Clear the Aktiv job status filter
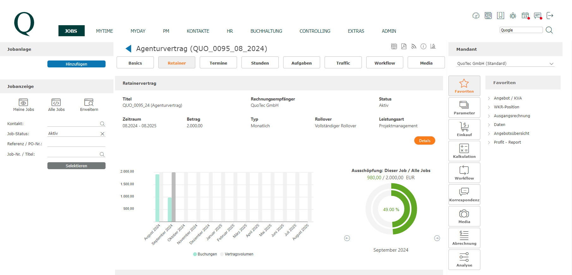The width and height of the screenshot is (572, 275). [x=102, y=134]
